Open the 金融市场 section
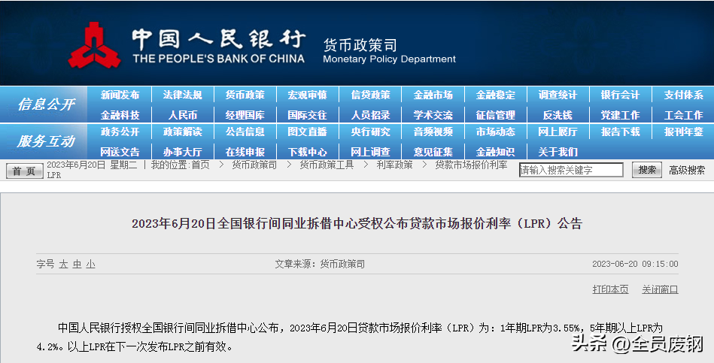Screen dimensions: 714x363 pos(433,95)
